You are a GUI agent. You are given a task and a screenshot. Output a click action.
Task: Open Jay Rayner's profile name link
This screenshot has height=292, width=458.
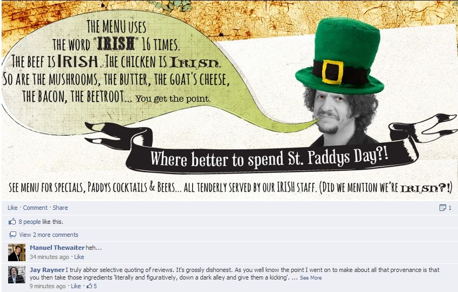(47, 270)
